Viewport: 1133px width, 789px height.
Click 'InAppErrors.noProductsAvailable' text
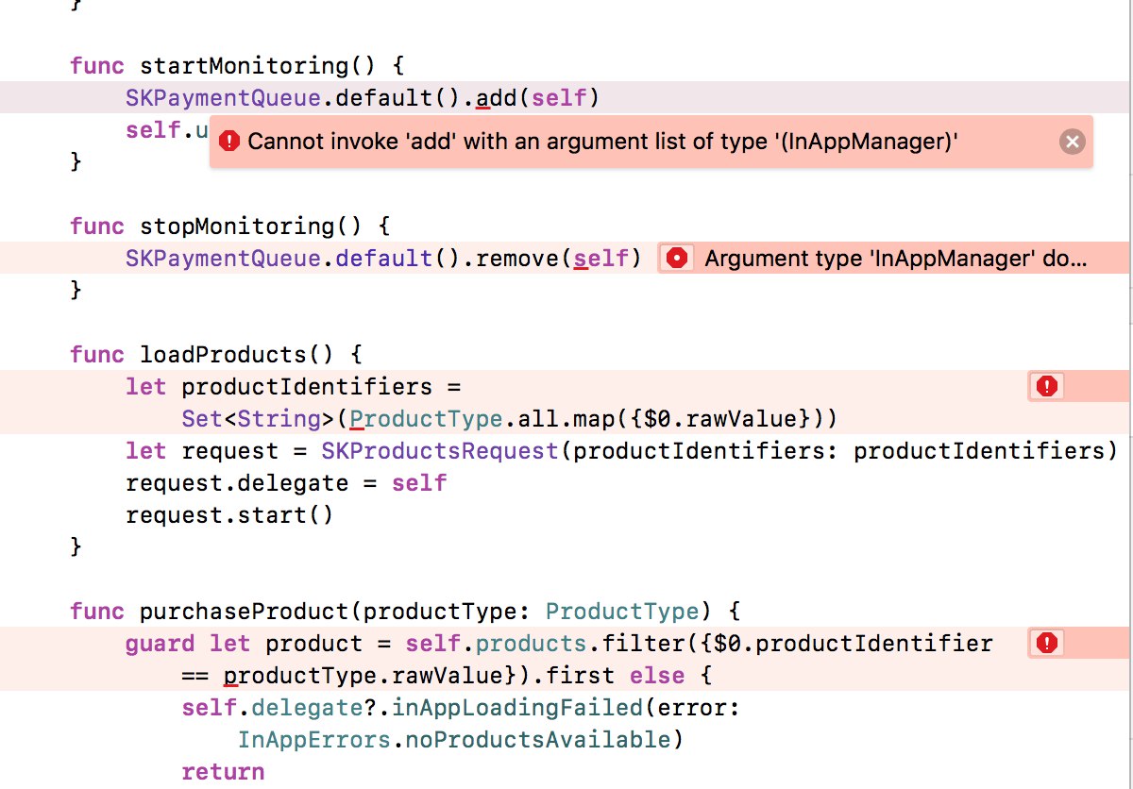pos(454,740)
